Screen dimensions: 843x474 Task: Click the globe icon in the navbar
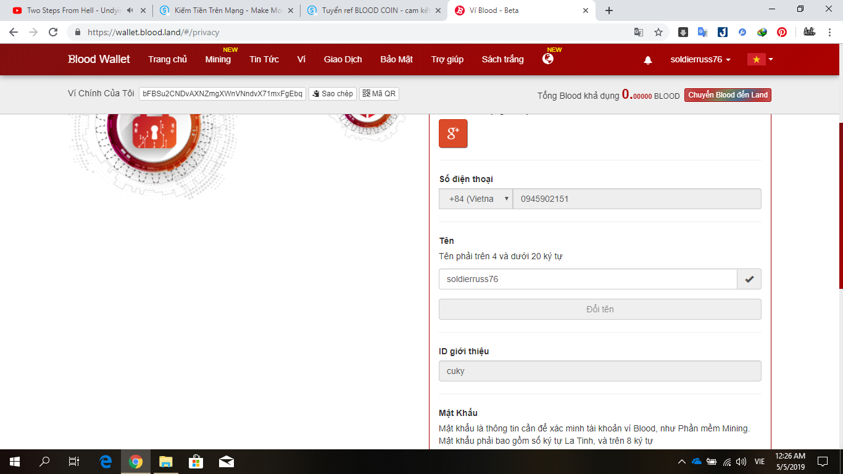pyautogui.click(x=548, y=59)
